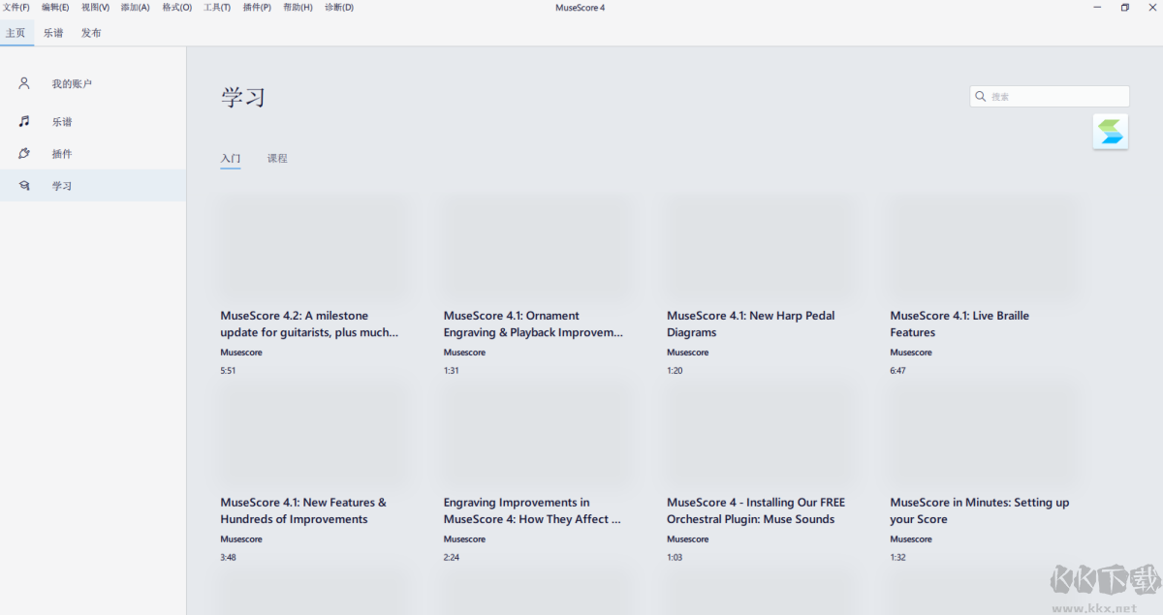Click title 'Engraving Improvements in MuseScore 4'
1163x615 pixels.
click(x=532, y=510)
